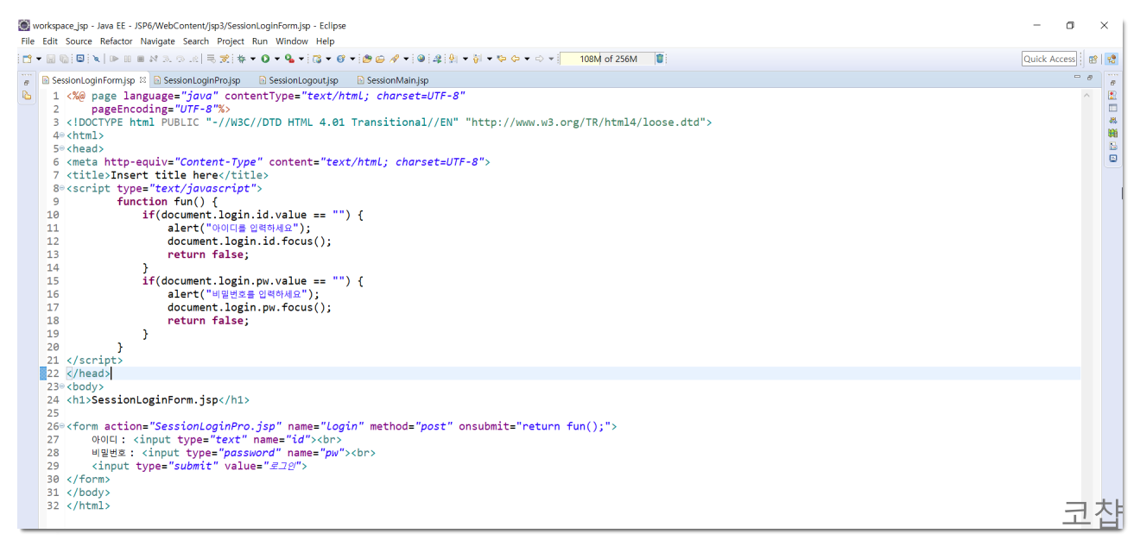Open the Web Browser globe icon
The width and height of the screenshot is (1140, 546).
click(421, 59)
